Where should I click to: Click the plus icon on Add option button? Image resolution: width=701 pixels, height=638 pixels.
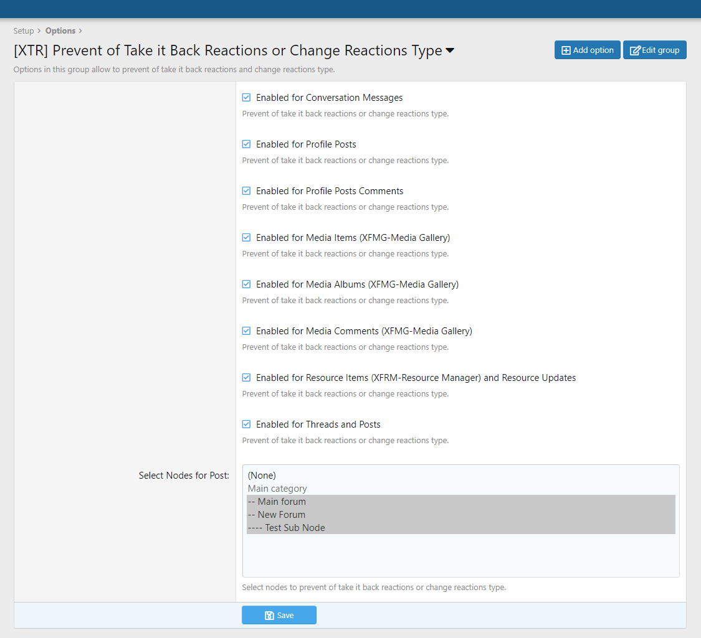tap(566, 50)
